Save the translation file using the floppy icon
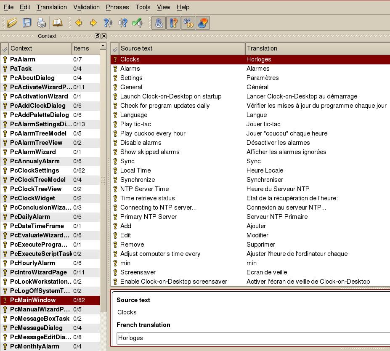The height and width of the screenshot is (351, 390). [x=27, y=23]
